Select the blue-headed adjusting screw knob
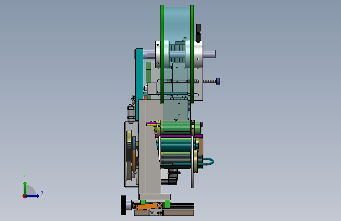341x221 pixels. [218, 81]
